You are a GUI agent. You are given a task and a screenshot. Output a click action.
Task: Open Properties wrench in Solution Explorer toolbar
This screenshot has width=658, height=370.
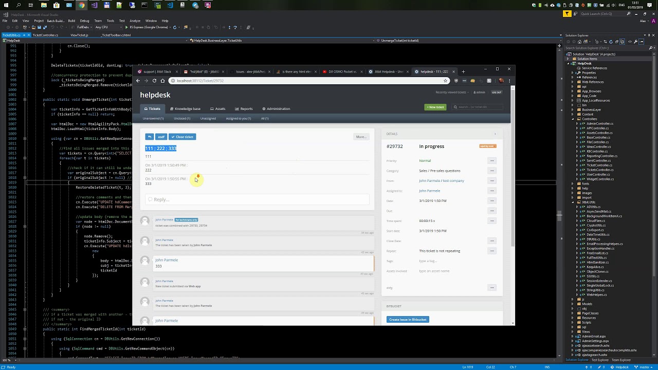[x=635, y=42]
